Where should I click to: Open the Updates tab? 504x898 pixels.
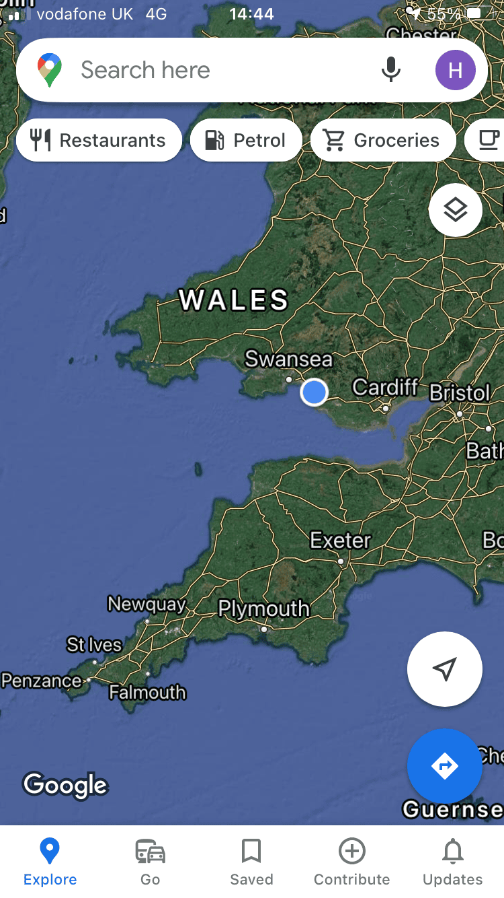coord(453,862)
